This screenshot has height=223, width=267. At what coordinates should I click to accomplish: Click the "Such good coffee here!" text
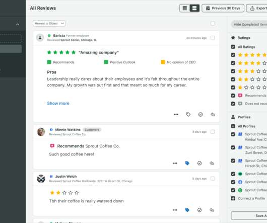pos(72,154)
